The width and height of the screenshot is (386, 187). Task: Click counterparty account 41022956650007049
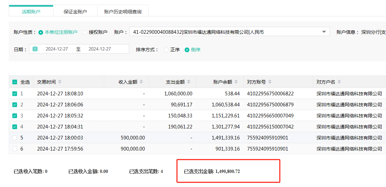[270, 115]
